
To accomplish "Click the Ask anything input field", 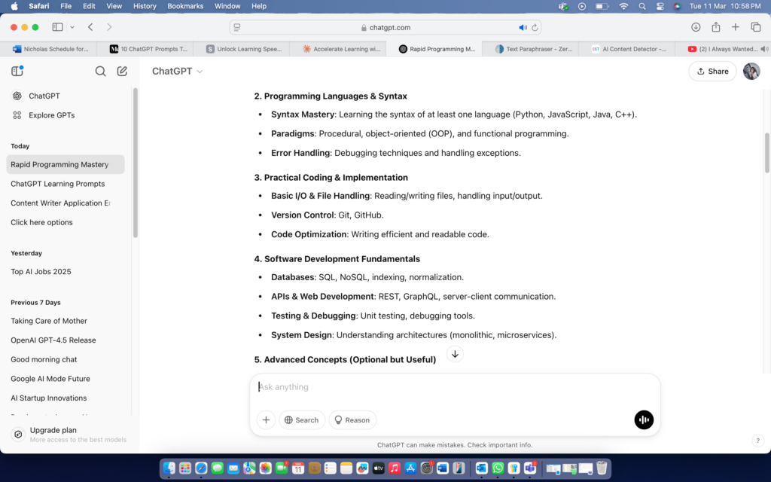I will tap(452, 387).
